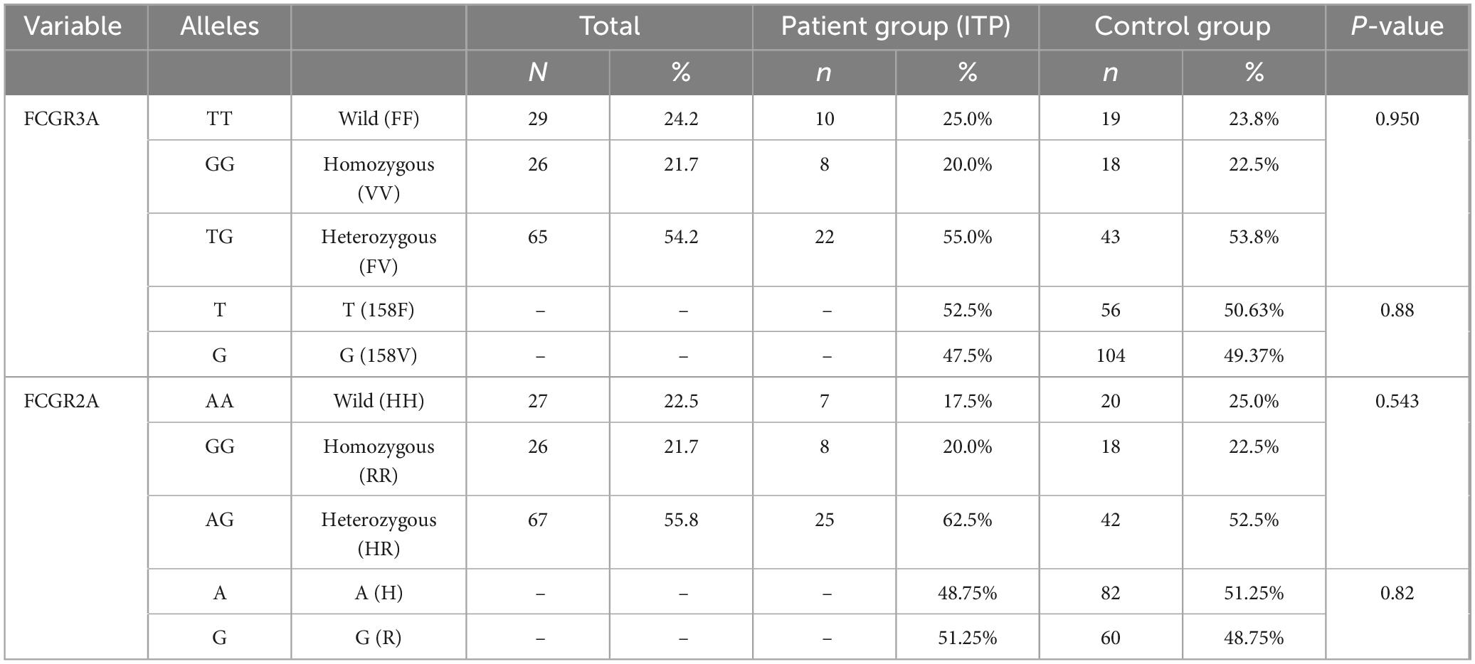Click the control count 104 cell

pyautogui.click(x=1110, y=355)
